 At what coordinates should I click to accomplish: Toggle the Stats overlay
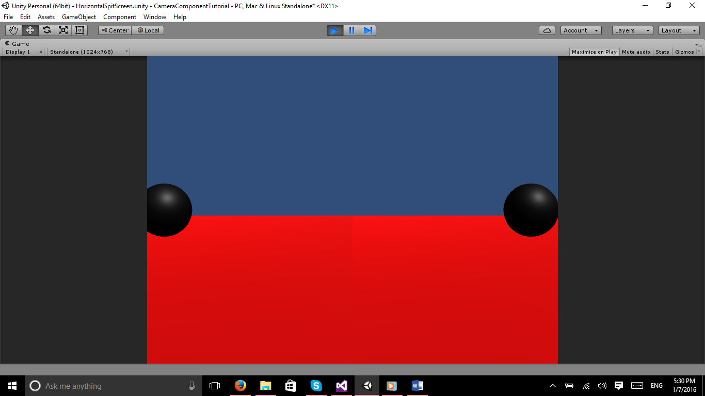tap(662, 52)
